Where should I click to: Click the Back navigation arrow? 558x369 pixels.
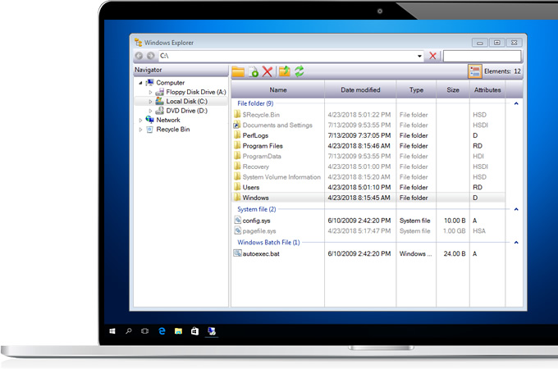(x=139, y=56)
